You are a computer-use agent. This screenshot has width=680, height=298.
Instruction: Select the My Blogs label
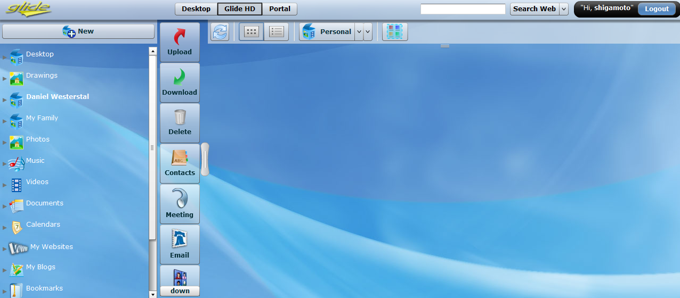pos(41,267)
